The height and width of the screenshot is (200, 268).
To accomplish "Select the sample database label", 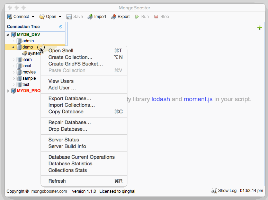I will [x=29, y=78].
